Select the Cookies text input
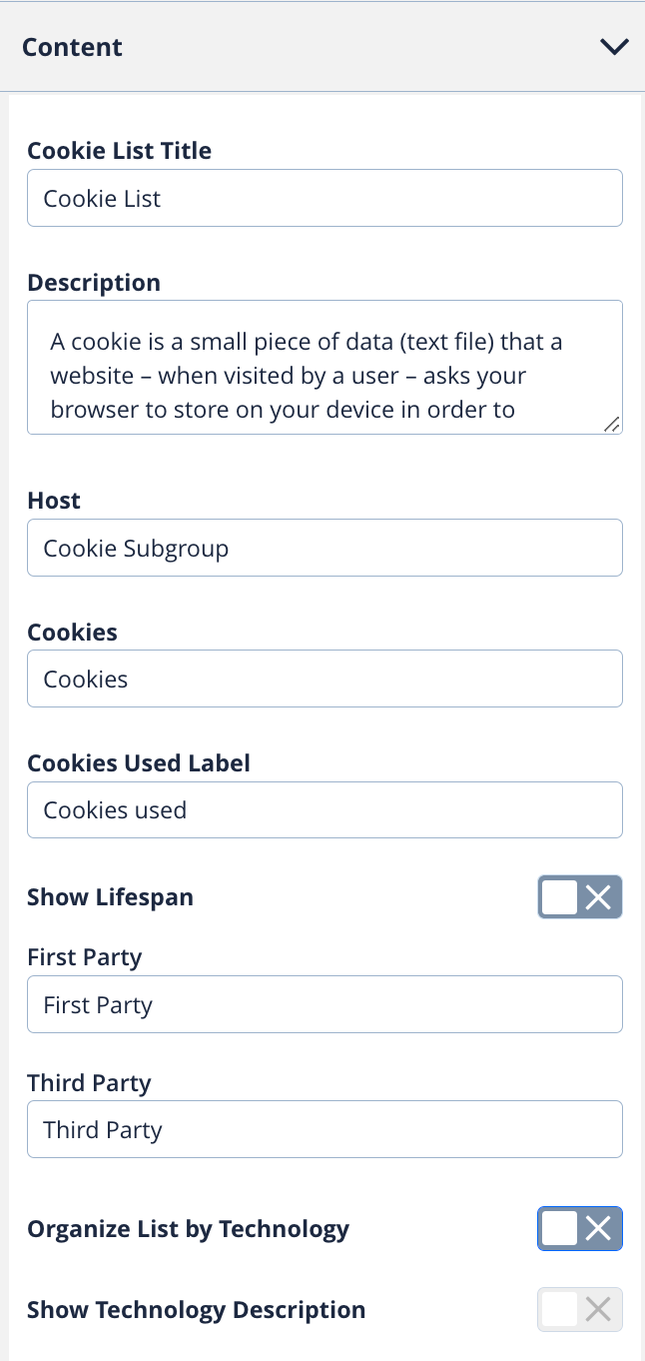This screenshot has height=1361, width=645. click(324, 680)
